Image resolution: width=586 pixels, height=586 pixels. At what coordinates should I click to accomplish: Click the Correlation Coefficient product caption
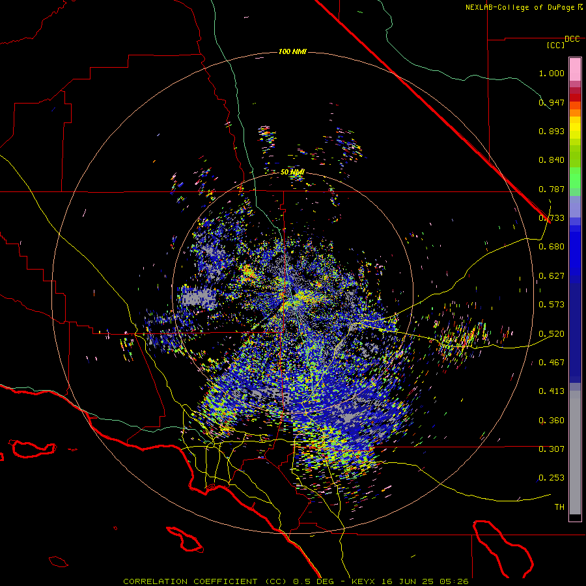pyautogui.click(x=296, y=581)
